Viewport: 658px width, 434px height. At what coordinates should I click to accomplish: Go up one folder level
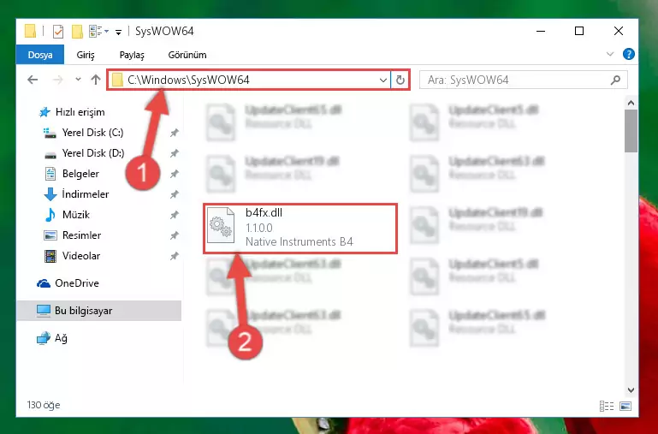coord(96,80)
